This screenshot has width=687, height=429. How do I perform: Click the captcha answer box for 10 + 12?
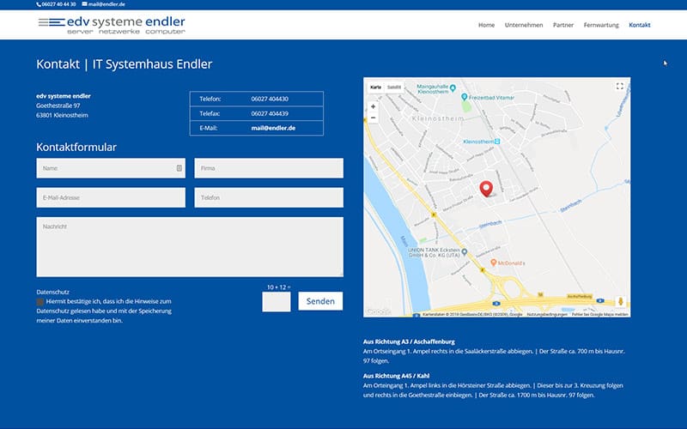pyautogui.click(x=276, y=302)
